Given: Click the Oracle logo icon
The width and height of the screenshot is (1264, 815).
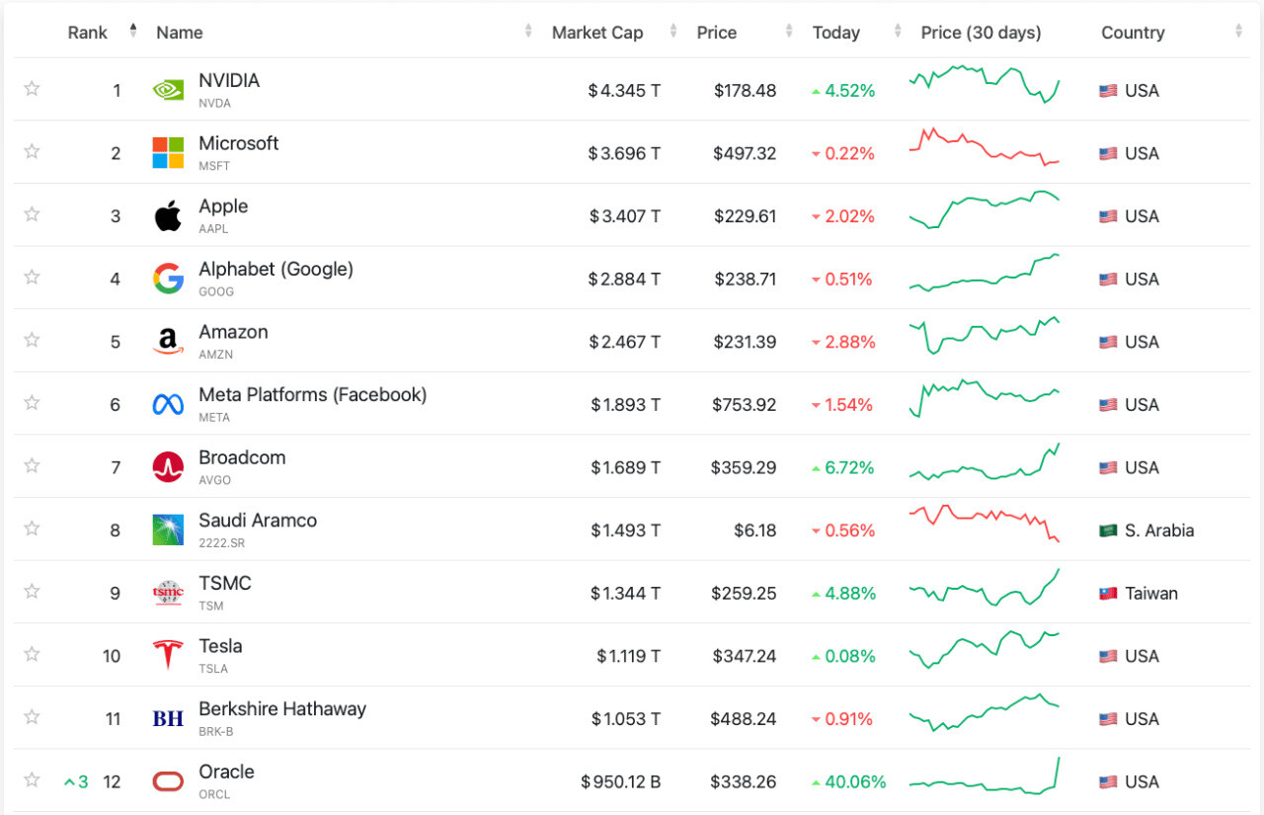Looking at the screenshot, I should (x=168, y=781).
